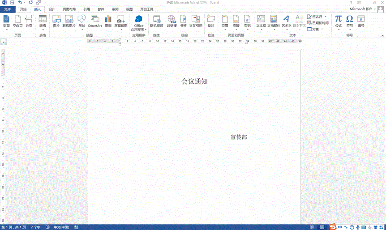Viewport: 386px width, 230px height.
Task: Toggle the ruler tab stop selector
Action: [4, 42]
